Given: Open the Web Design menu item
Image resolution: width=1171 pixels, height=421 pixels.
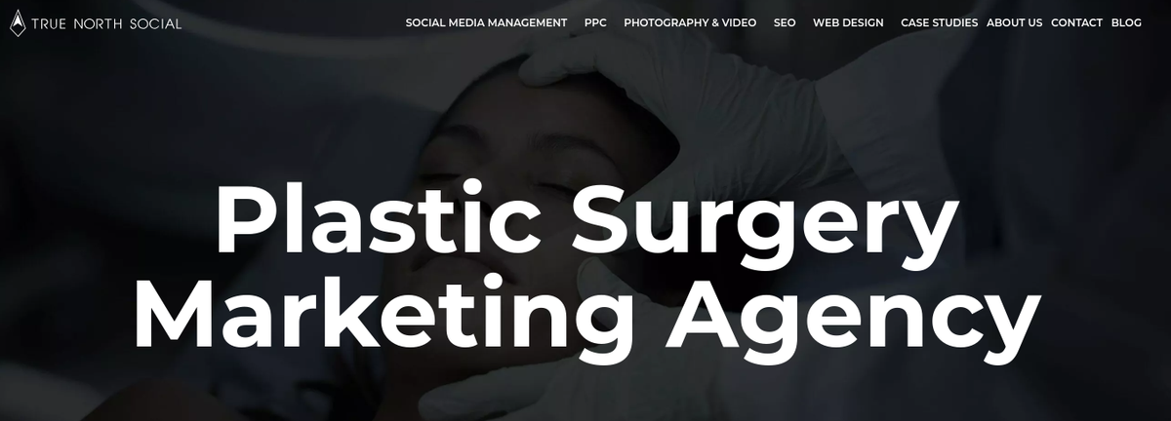Looking at the screenshot, I should [848, 22].
